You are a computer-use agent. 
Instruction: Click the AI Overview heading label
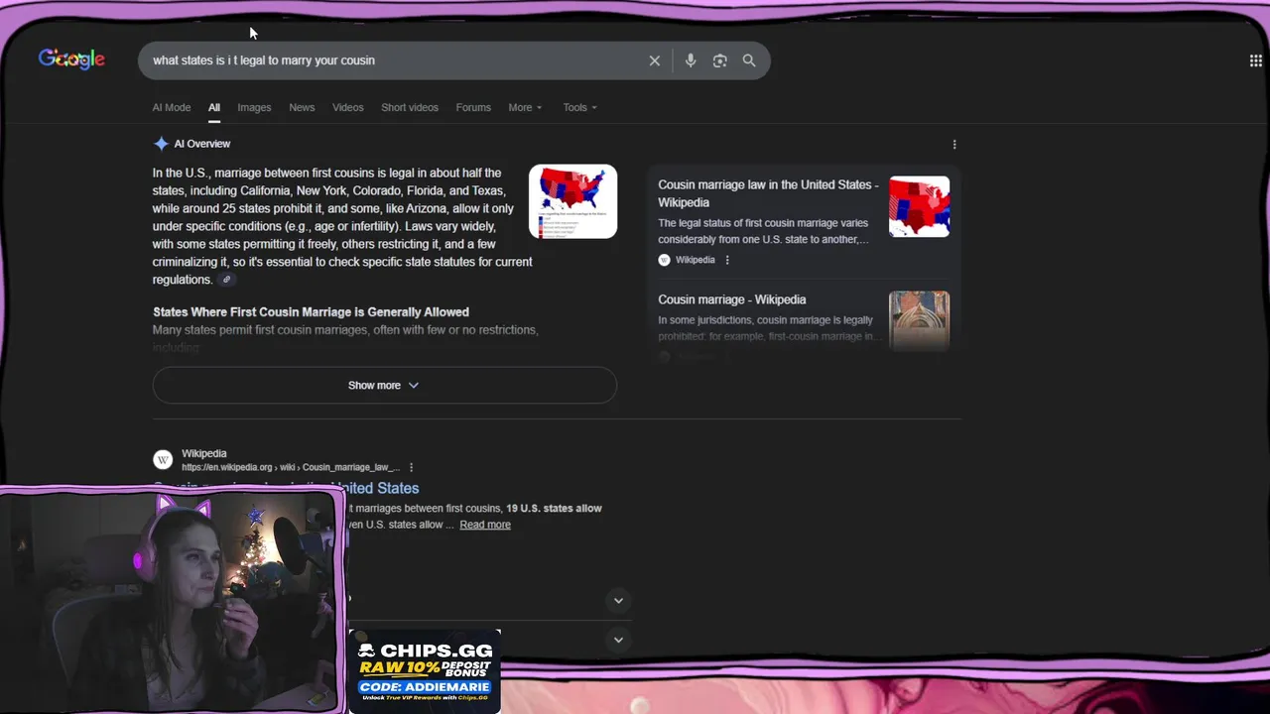[x=202, y=144]
